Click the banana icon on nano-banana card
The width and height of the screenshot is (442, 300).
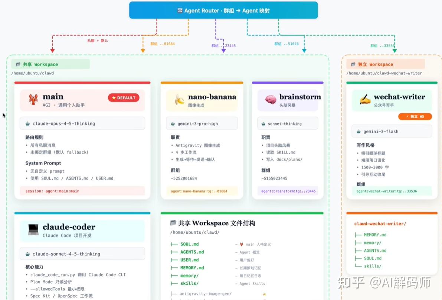(x=179, y=100)
